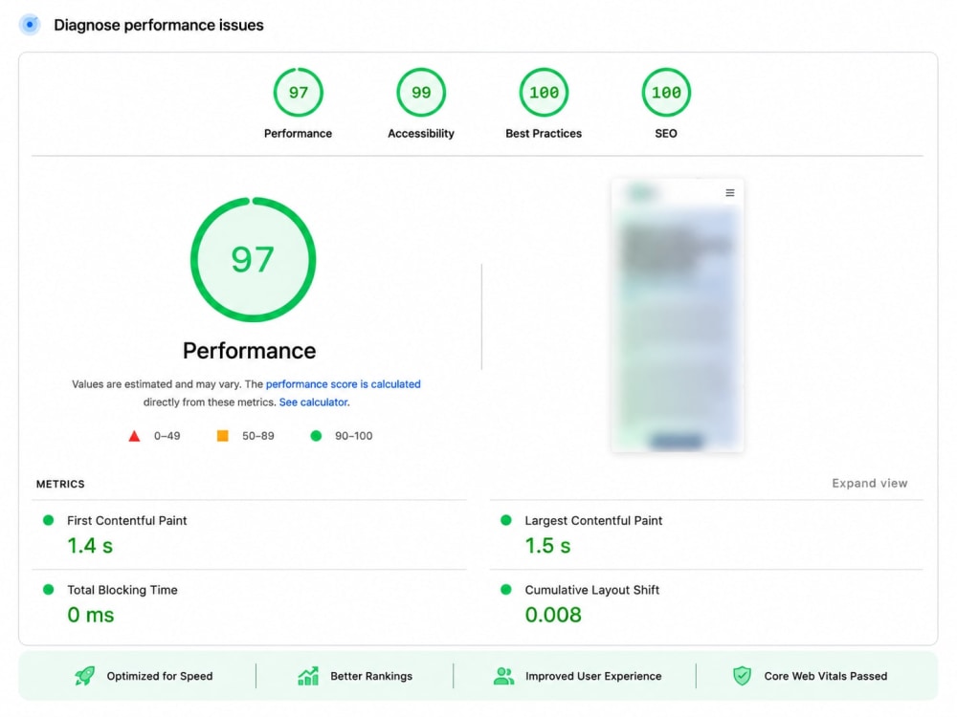
Task: Click green dot beside Total Blocking Time
Action: pyautogui.click(x=48, y=590)
